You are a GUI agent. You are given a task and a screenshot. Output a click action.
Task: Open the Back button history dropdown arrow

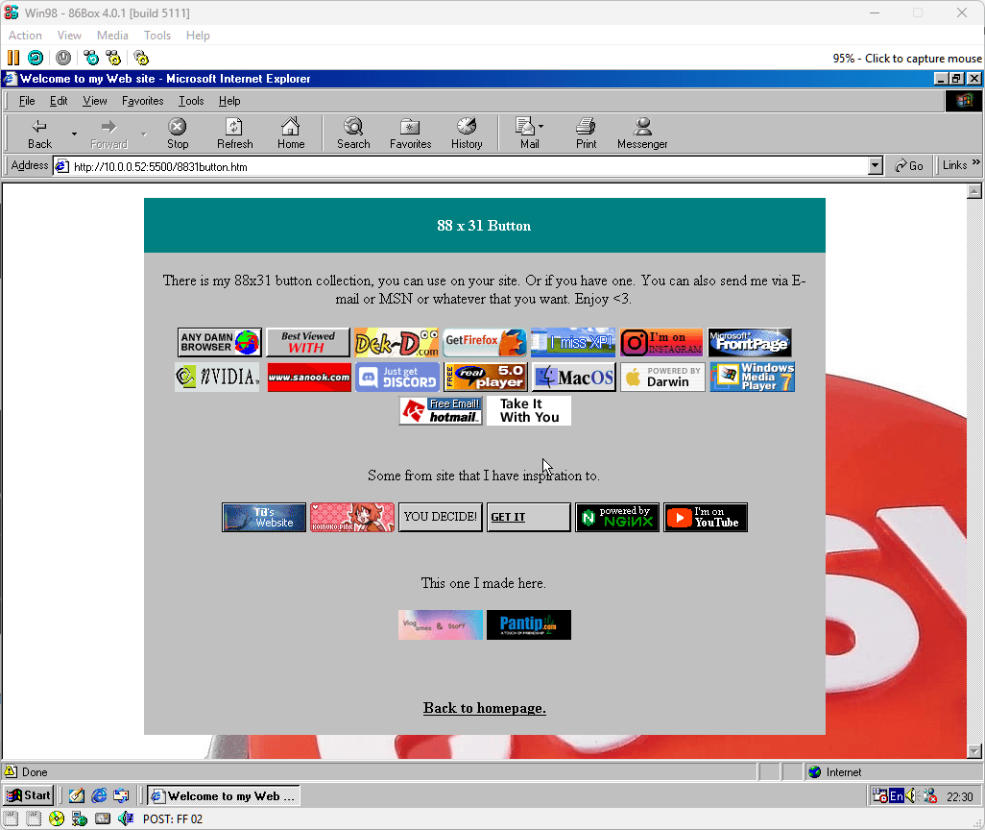(74, 134)
